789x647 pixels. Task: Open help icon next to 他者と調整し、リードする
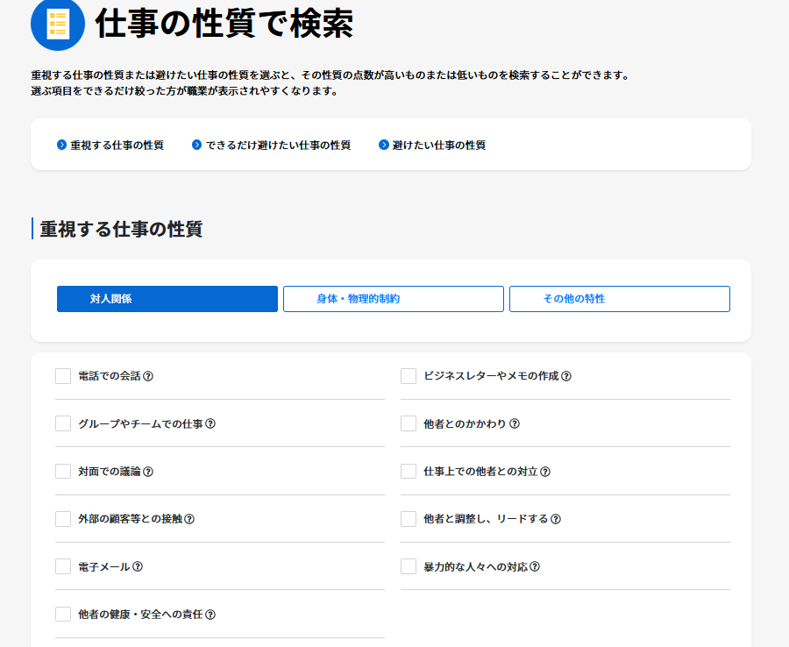(556, 519)
